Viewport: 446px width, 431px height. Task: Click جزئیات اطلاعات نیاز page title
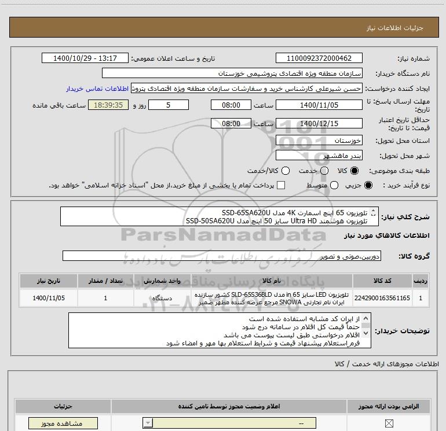pos(394,28)
